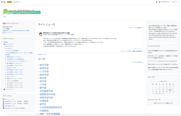181x116 pixels.
Task: Go to previous month in calendar
Action: [152, 81]
